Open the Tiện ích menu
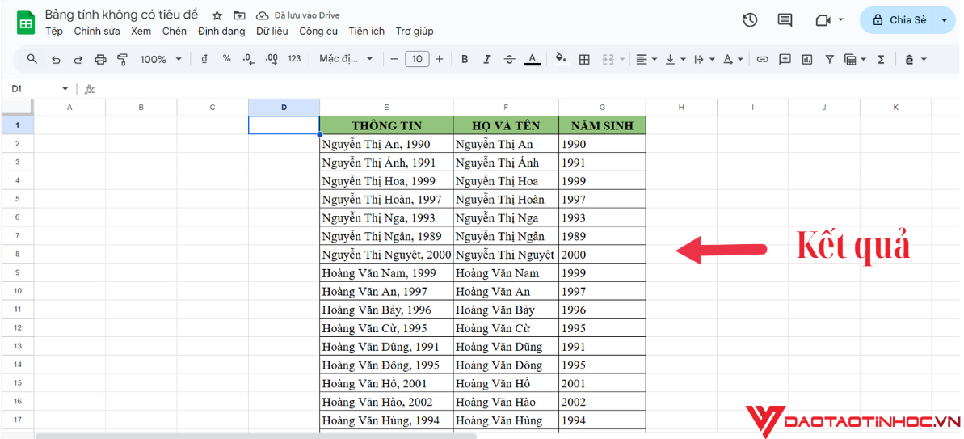 pos(366,32)
